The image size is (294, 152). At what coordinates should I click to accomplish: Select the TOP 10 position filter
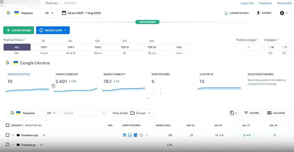pos(125,47)
